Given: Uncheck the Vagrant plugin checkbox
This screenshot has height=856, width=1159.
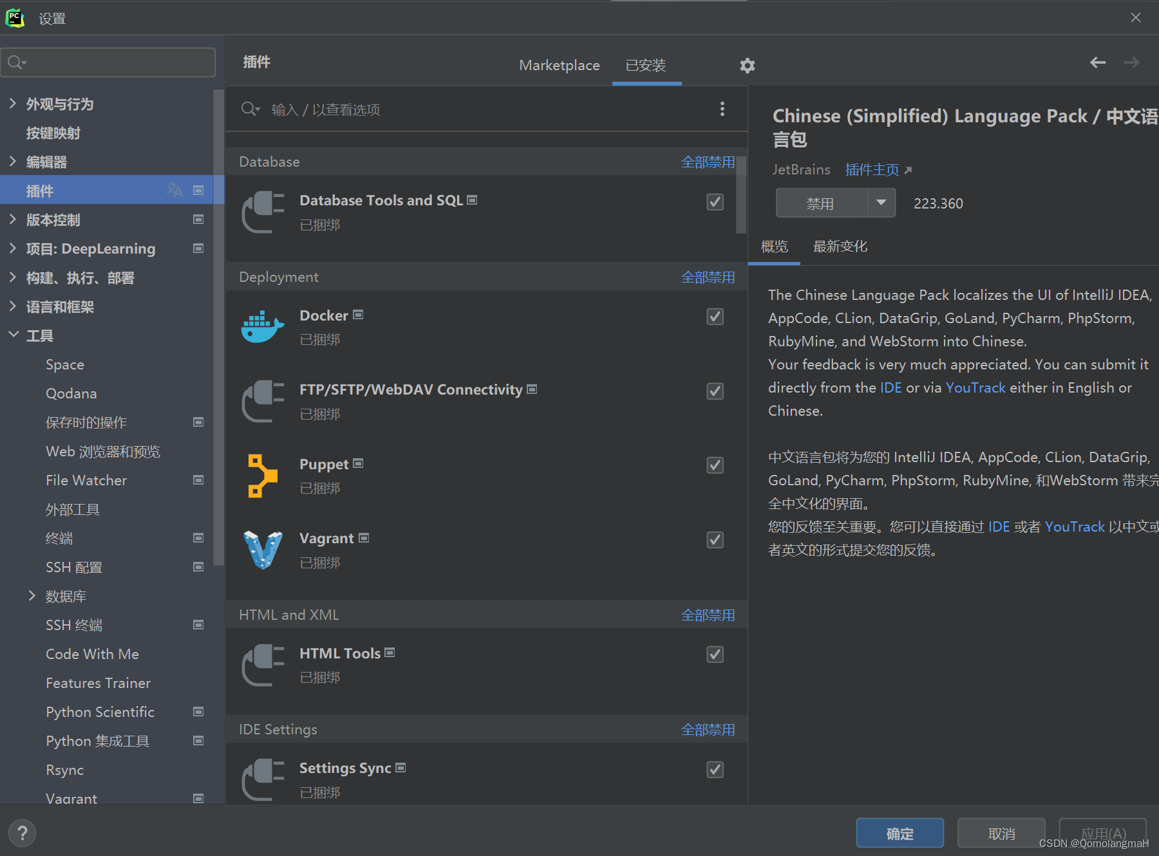Looking at the screenshot, I should [x=715, y=540].
